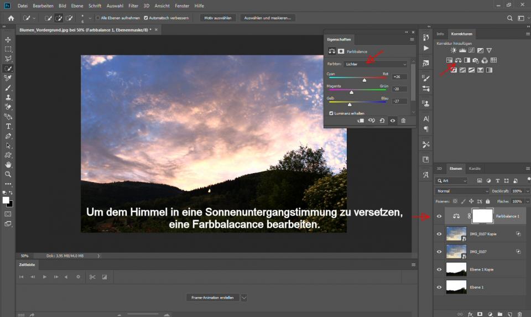
Task: Select the Move tool
Action: 8,40
